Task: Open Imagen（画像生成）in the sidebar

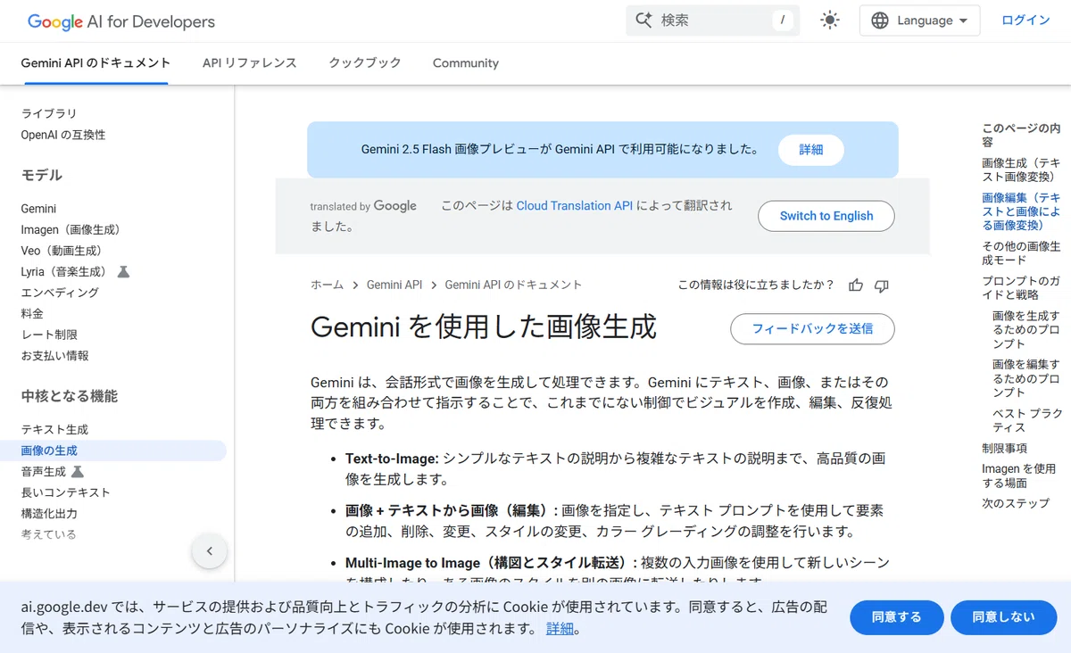Action: click(x=71, y=229)
